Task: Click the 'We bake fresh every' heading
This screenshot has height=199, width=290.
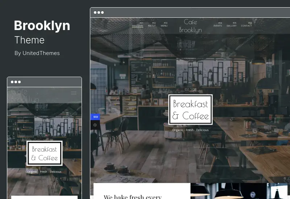Action: click(133, 197)
